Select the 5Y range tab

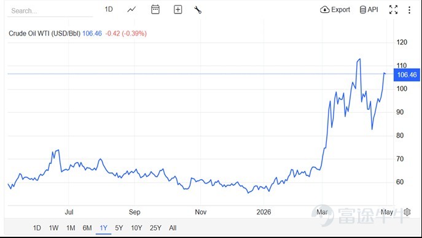coord(119,228)
